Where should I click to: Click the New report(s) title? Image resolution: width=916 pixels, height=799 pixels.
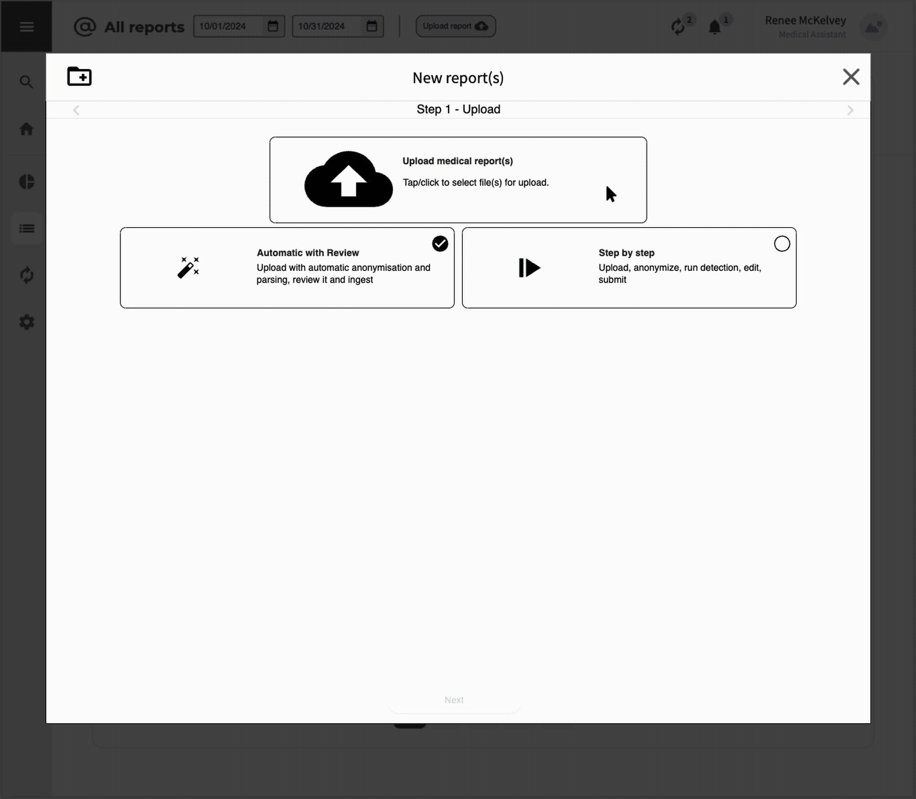(458, 78)
